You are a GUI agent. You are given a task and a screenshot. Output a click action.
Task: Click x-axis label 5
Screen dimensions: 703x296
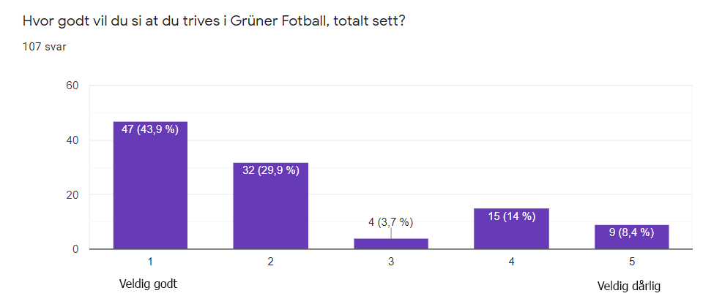631,261
